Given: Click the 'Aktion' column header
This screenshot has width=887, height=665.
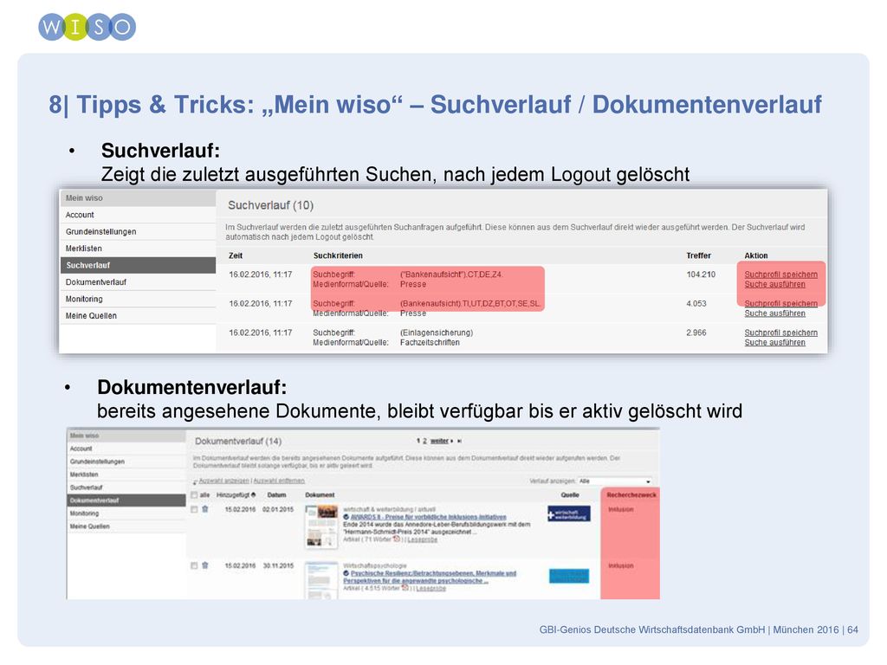Looking at the screenshot, I should click(x=755, y=255).
